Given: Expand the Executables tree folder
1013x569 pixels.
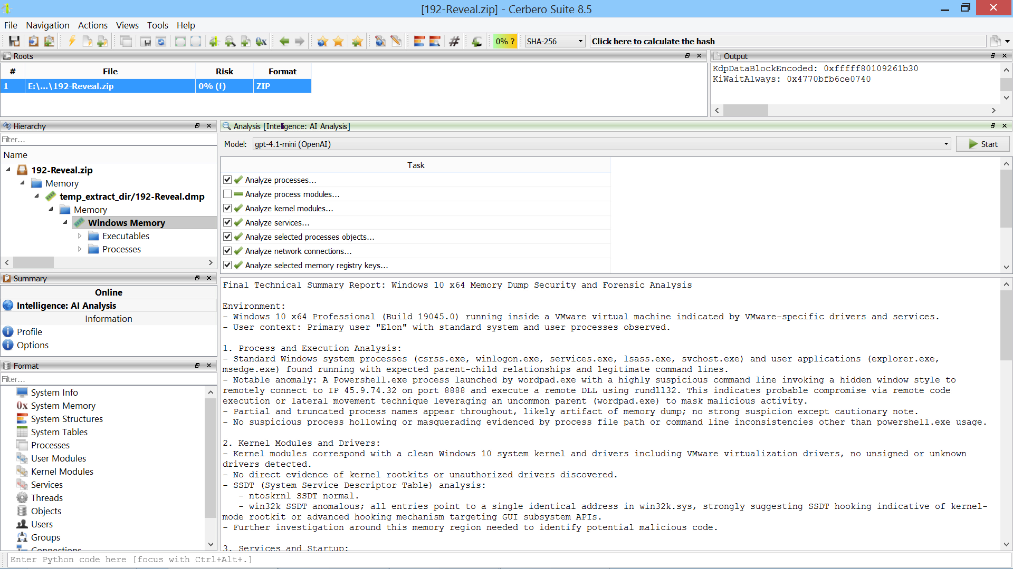Looking at the screenshot, I should pos(80,236).
